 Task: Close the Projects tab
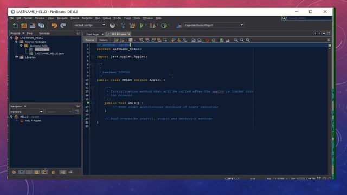(x=23, y=34)
